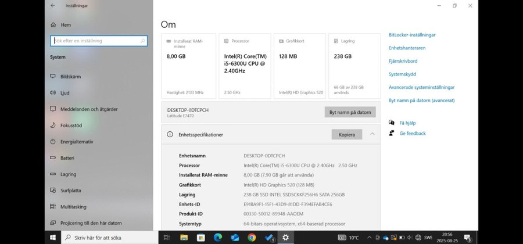This screenshot has height=244, width=523.
Task: Click the DESKTOP-0DTCPCH Enhetsnamn value
Action: (x=264, y=156)
